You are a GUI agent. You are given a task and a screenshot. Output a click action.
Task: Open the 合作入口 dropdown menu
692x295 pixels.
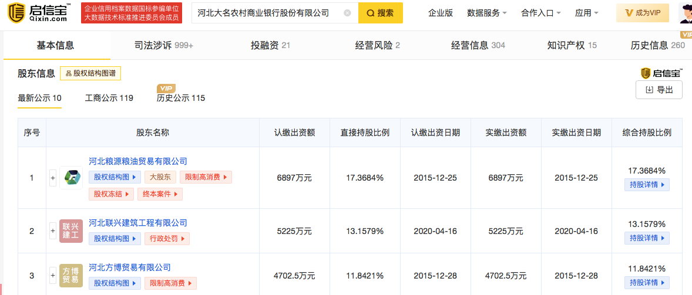(540, 13)
